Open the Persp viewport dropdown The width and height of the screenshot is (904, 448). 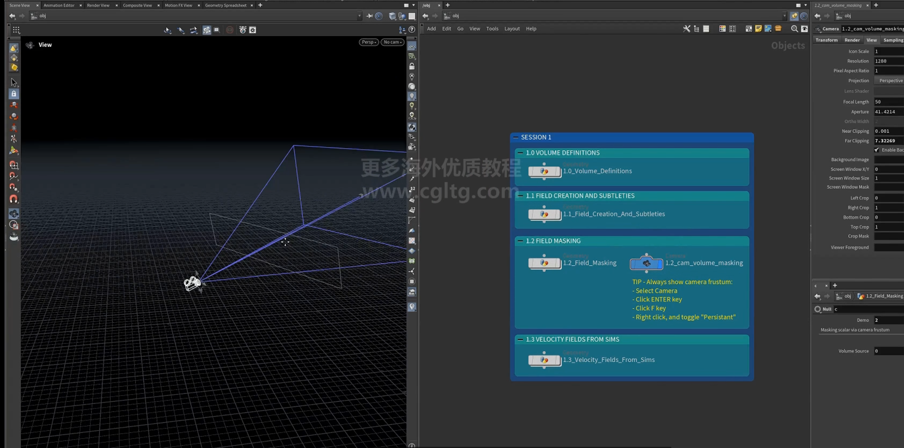(x=369, y=42)
